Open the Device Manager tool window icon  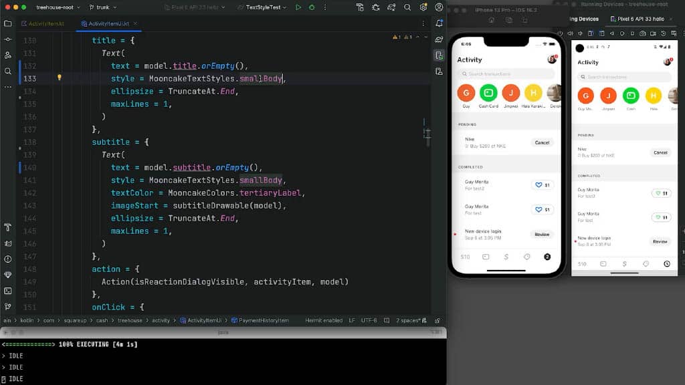[439, 71]
